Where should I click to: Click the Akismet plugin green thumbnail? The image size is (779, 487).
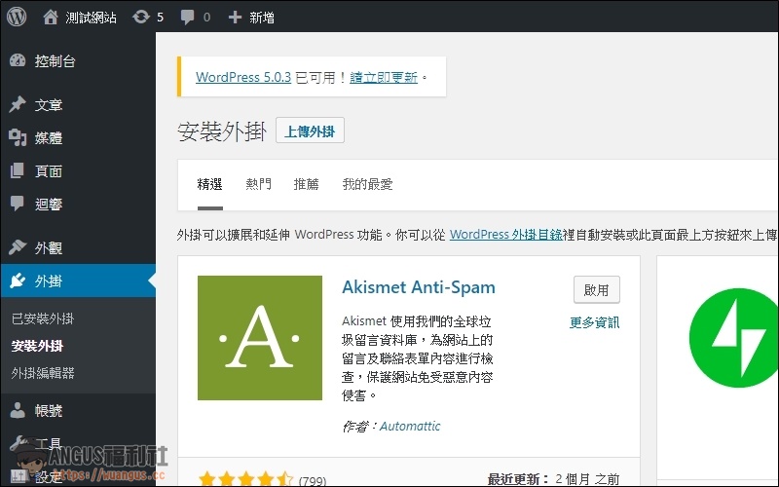click(x=259, y=338)
